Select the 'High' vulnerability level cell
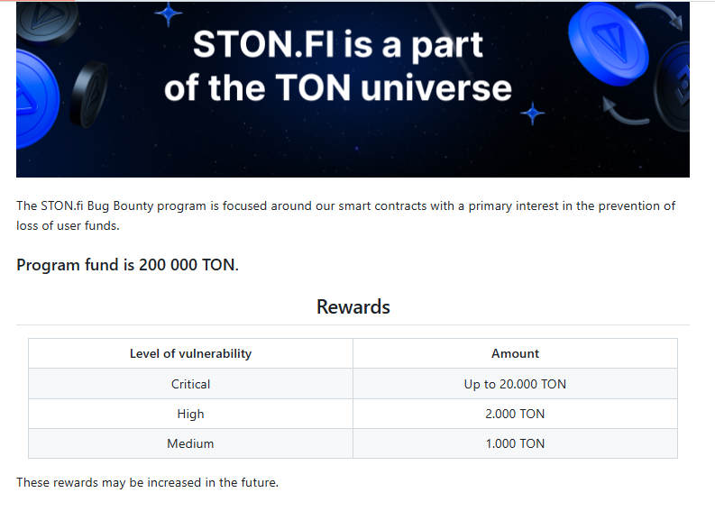Image resolution: width=715 pixels, height=511 pixels. [190, 414]
